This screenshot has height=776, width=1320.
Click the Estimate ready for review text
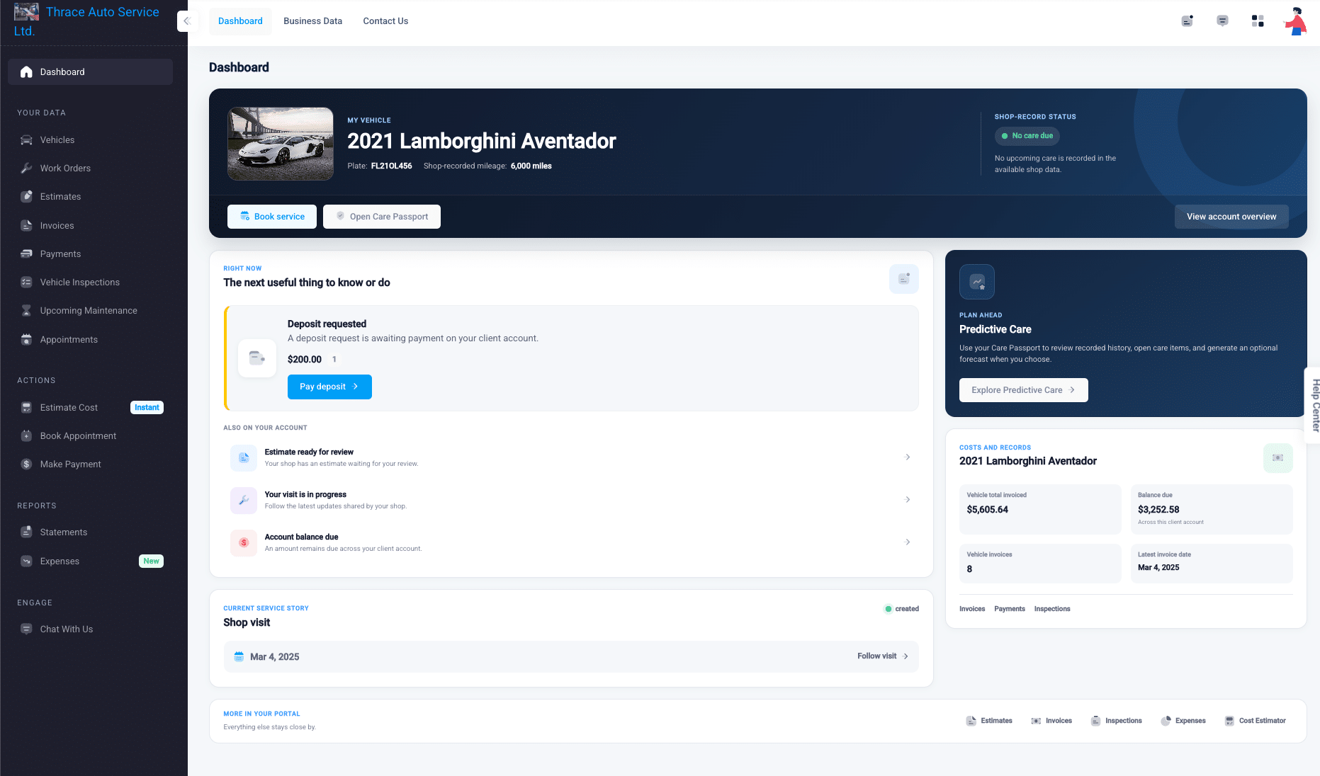pyautogui.click(x=309, y=452)
